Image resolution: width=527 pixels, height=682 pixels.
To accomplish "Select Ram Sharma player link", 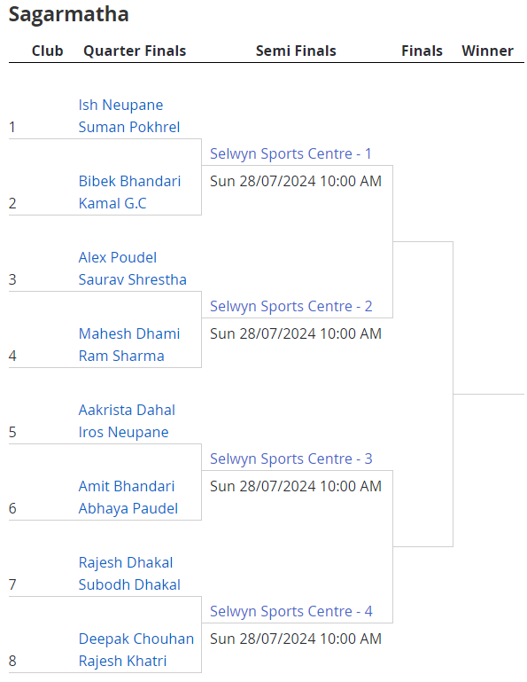I will [x=121, y=356].
